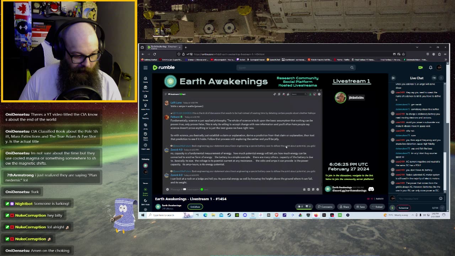Open Browse in Rumble sidebar
Viewport: 455px width, 256px height.
[145, 97]
